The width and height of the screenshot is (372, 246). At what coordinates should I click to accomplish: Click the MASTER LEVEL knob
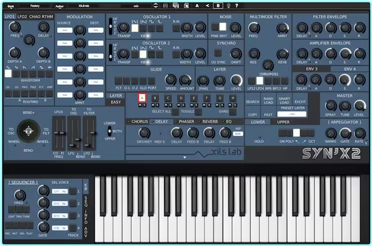click(x=359, y=106)
